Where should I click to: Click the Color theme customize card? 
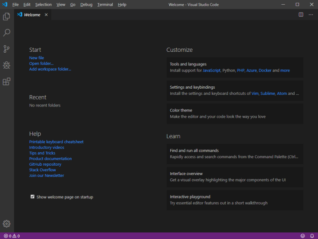(235, 113)
